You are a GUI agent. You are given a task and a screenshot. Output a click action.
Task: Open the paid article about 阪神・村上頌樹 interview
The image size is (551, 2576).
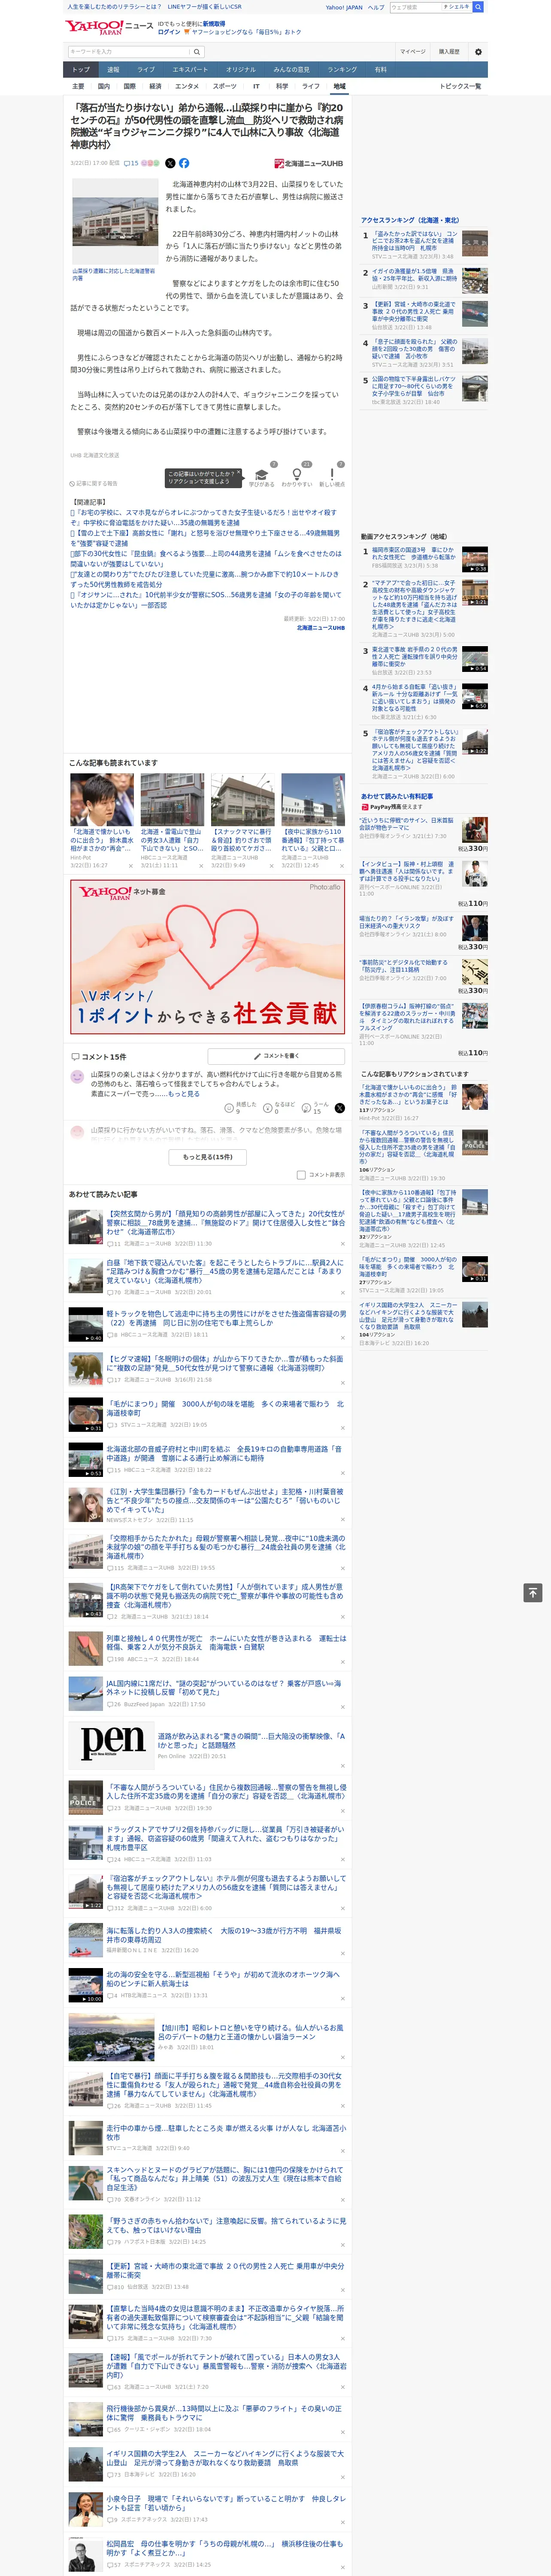click(x=407, y=872)
